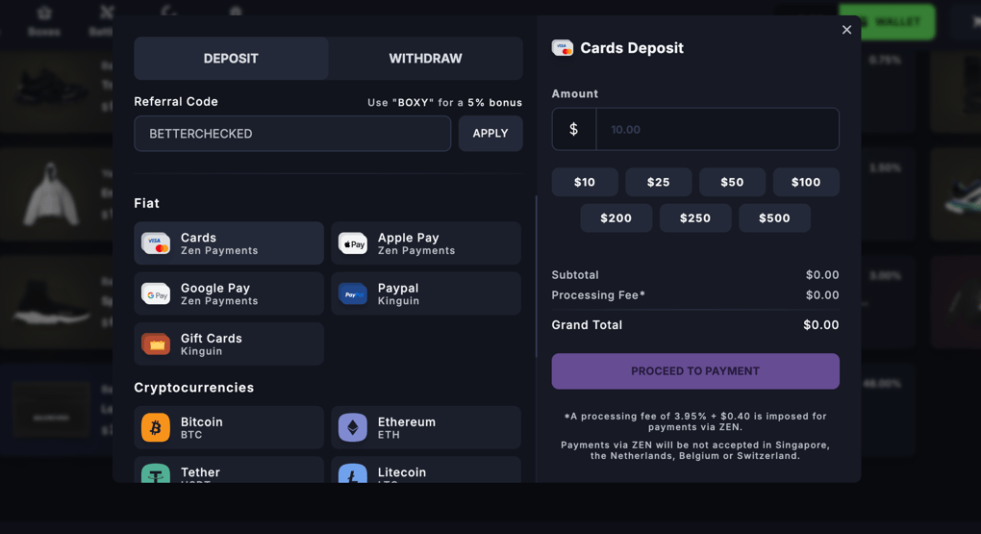This screenshot has width=981, height=534.
Task: Click the 'Use "BOXY" for a 5% bonus' text
Action: (x=445, y=102)
